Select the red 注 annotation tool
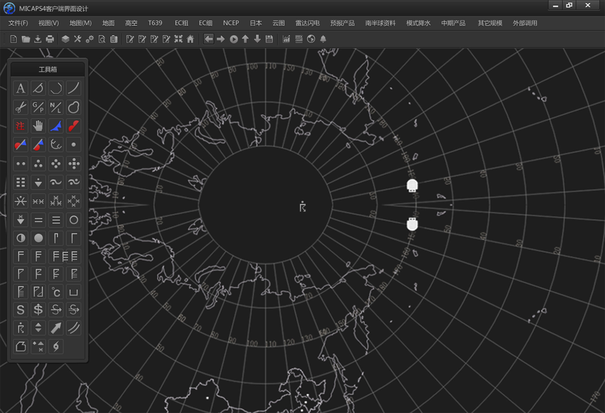Screen dimensions: 605x413 (x=21, y=126)
